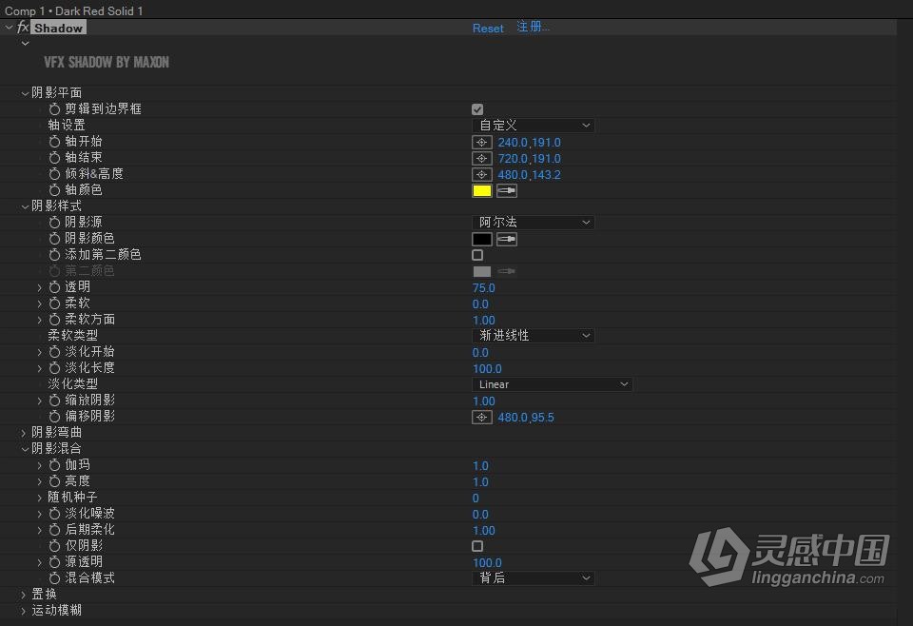Viewport: 913px width, 626px height.
Task: Click stopwatch icon for 阴影源
Action: (x=54, y=223)
